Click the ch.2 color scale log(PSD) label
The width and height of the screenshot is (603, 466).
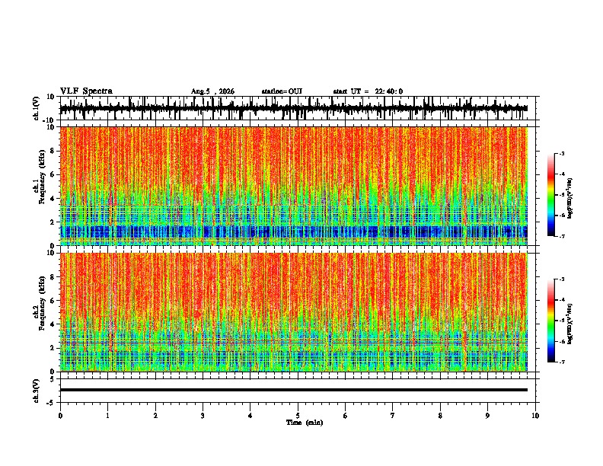click(x=570, y=324)
